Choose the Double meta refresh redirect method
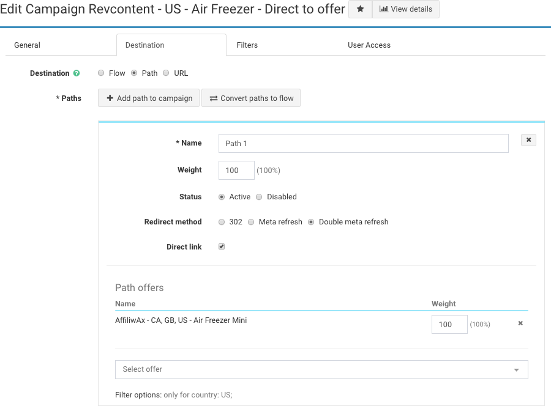 (311, 222)
